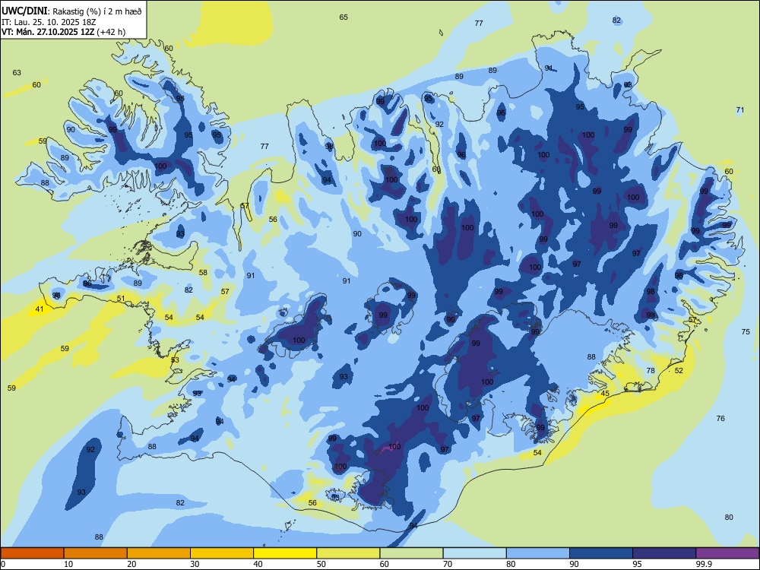The image size is (760, 570).
Task: Click the legend tick label '99.9'
Action: pyautogui.click(x=704, y=564)
